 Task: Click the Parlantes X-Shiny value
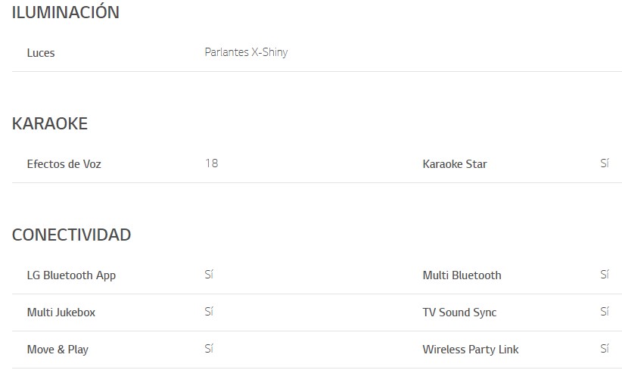pos(246,53)
